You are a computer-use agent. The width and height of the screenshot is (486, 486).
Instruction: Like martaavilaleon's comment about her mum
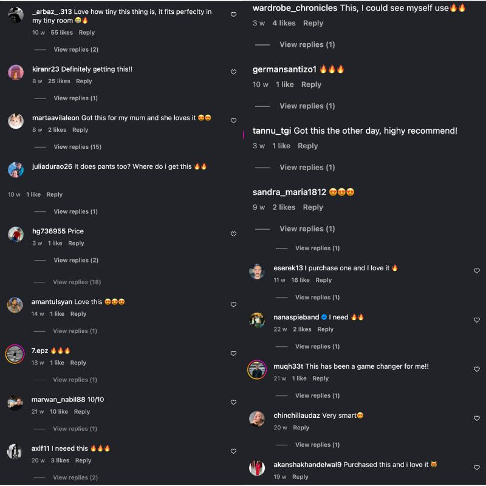tap(233, 121)
